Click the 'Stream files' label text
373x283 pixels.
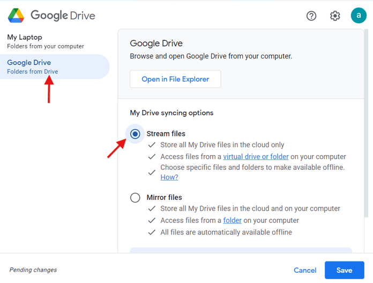166,134
